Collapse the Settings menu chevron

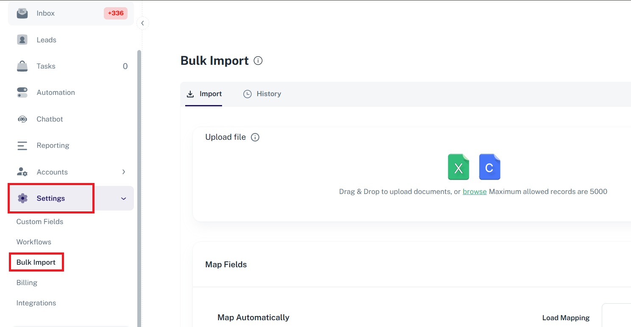pyautogui.click(x=124, y=198)
